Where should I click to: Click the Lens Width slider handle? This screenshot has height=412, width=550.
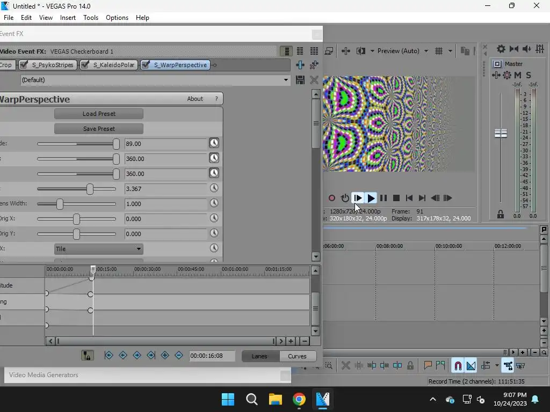pos(60,203)
